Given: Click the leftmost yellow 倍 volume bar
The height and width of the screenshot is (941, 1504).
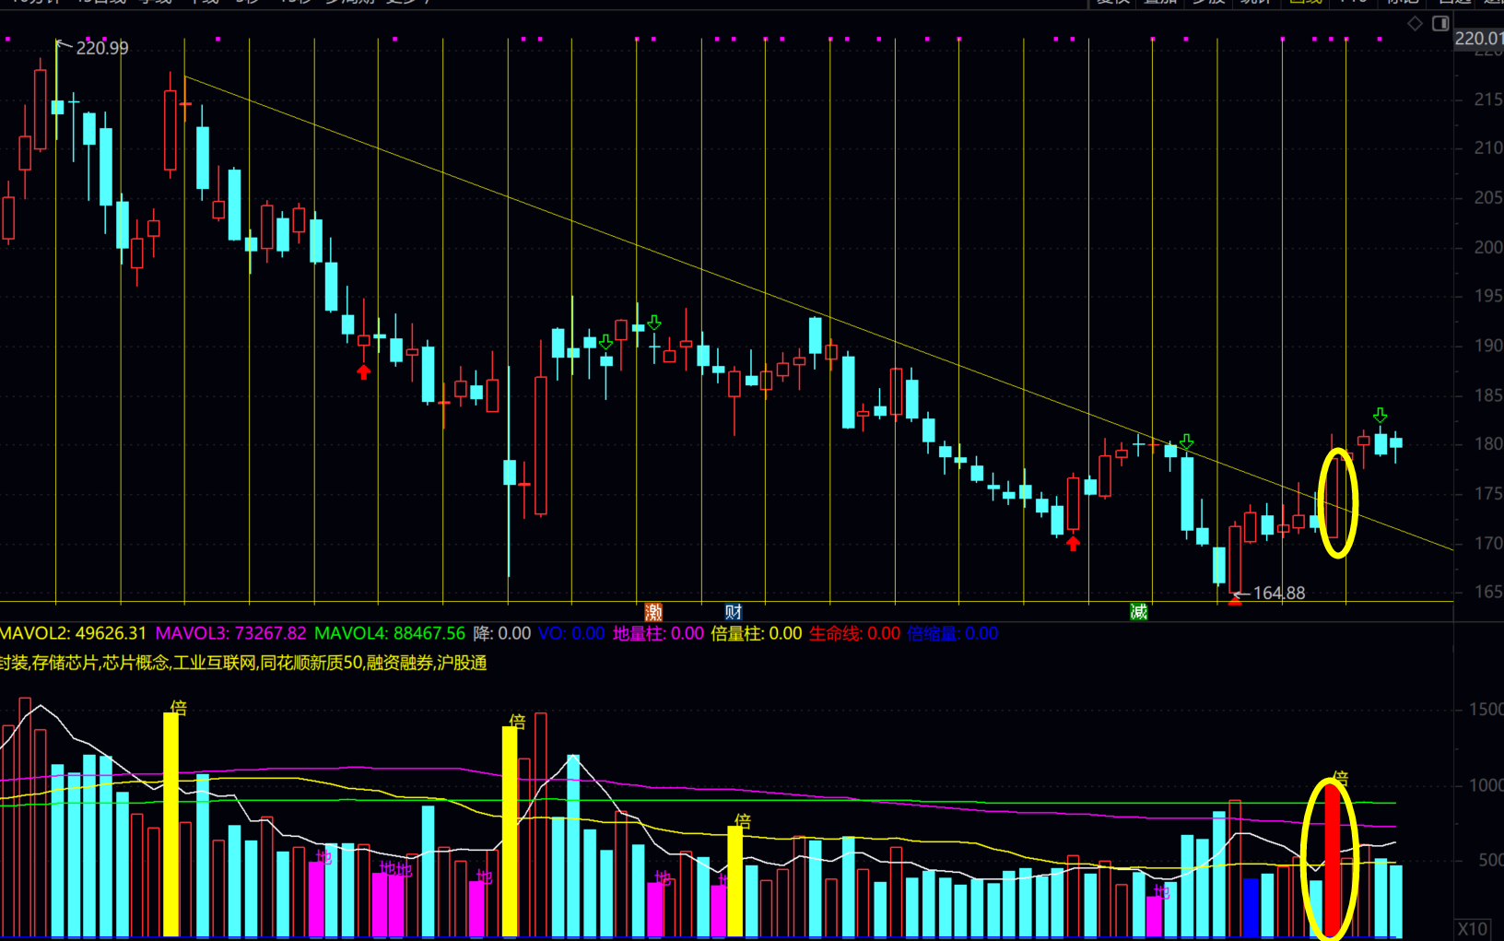Looking at the screenshot, I should (170, 824).
